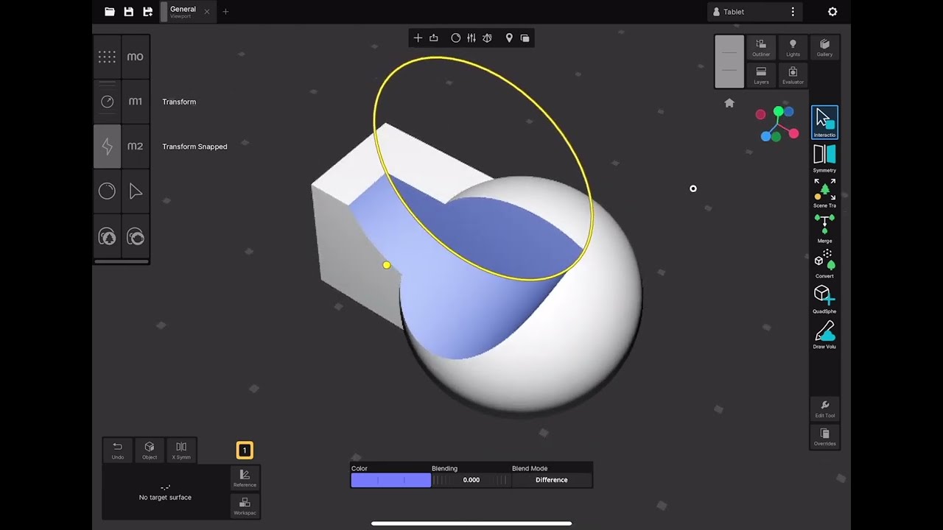Click the purple Color swatch
The height and width of the screenshot is (530, 943).
click(391, 480)
